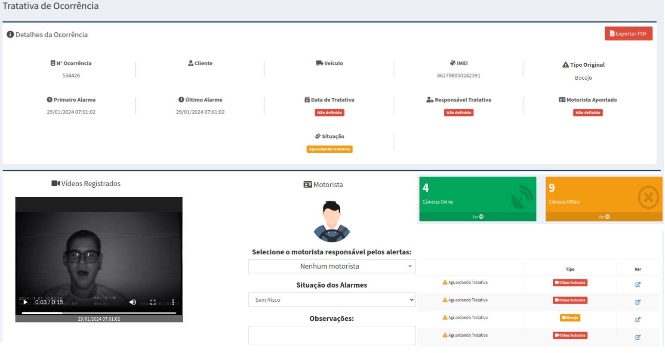Click the Câmeras Offline orange card
This screenshot has height=353, width=665.
pyautogui.click(x=604, y=199)
